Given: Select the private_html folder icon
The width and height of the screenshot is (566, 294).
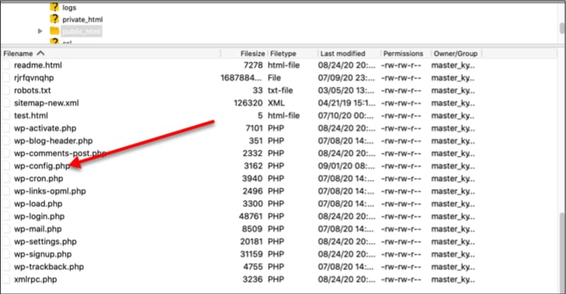Looking at the screenshot, I should coord(54,19).
